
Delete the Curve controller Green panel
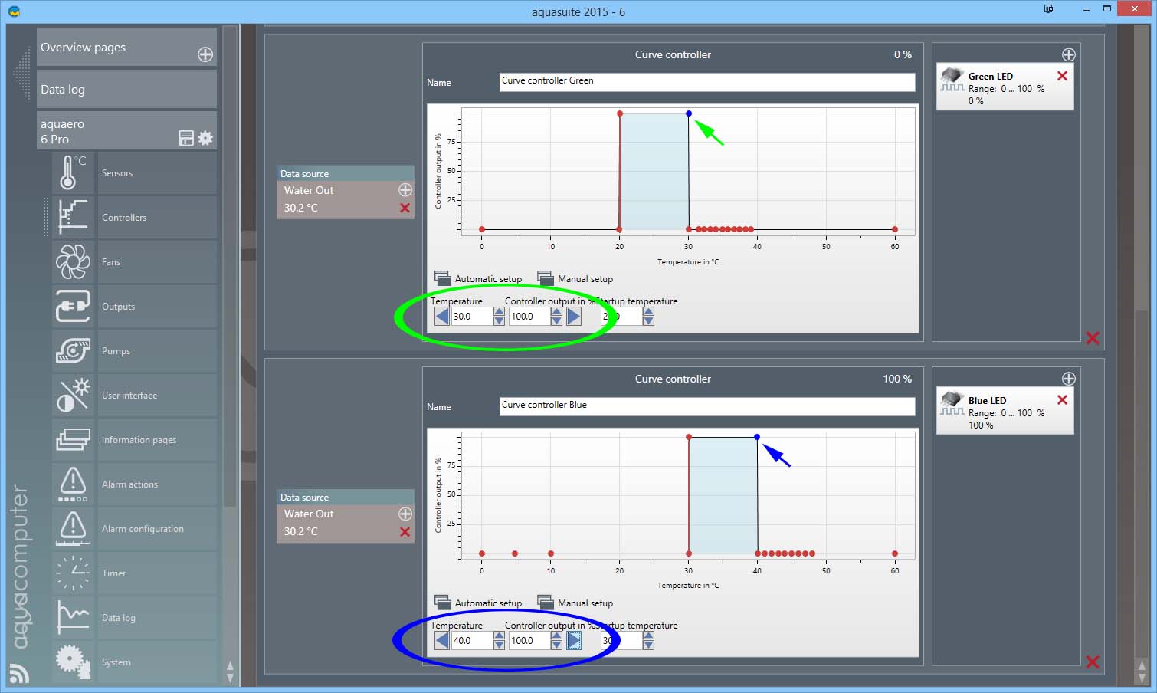click(1093, 338)
